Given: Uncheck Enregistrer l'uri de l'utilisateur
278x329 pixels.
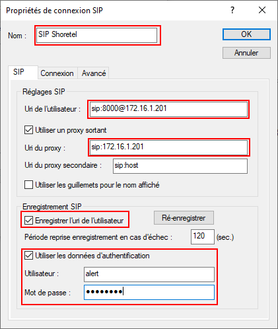Looking at the screenshot, I should [x=28, y=221].
